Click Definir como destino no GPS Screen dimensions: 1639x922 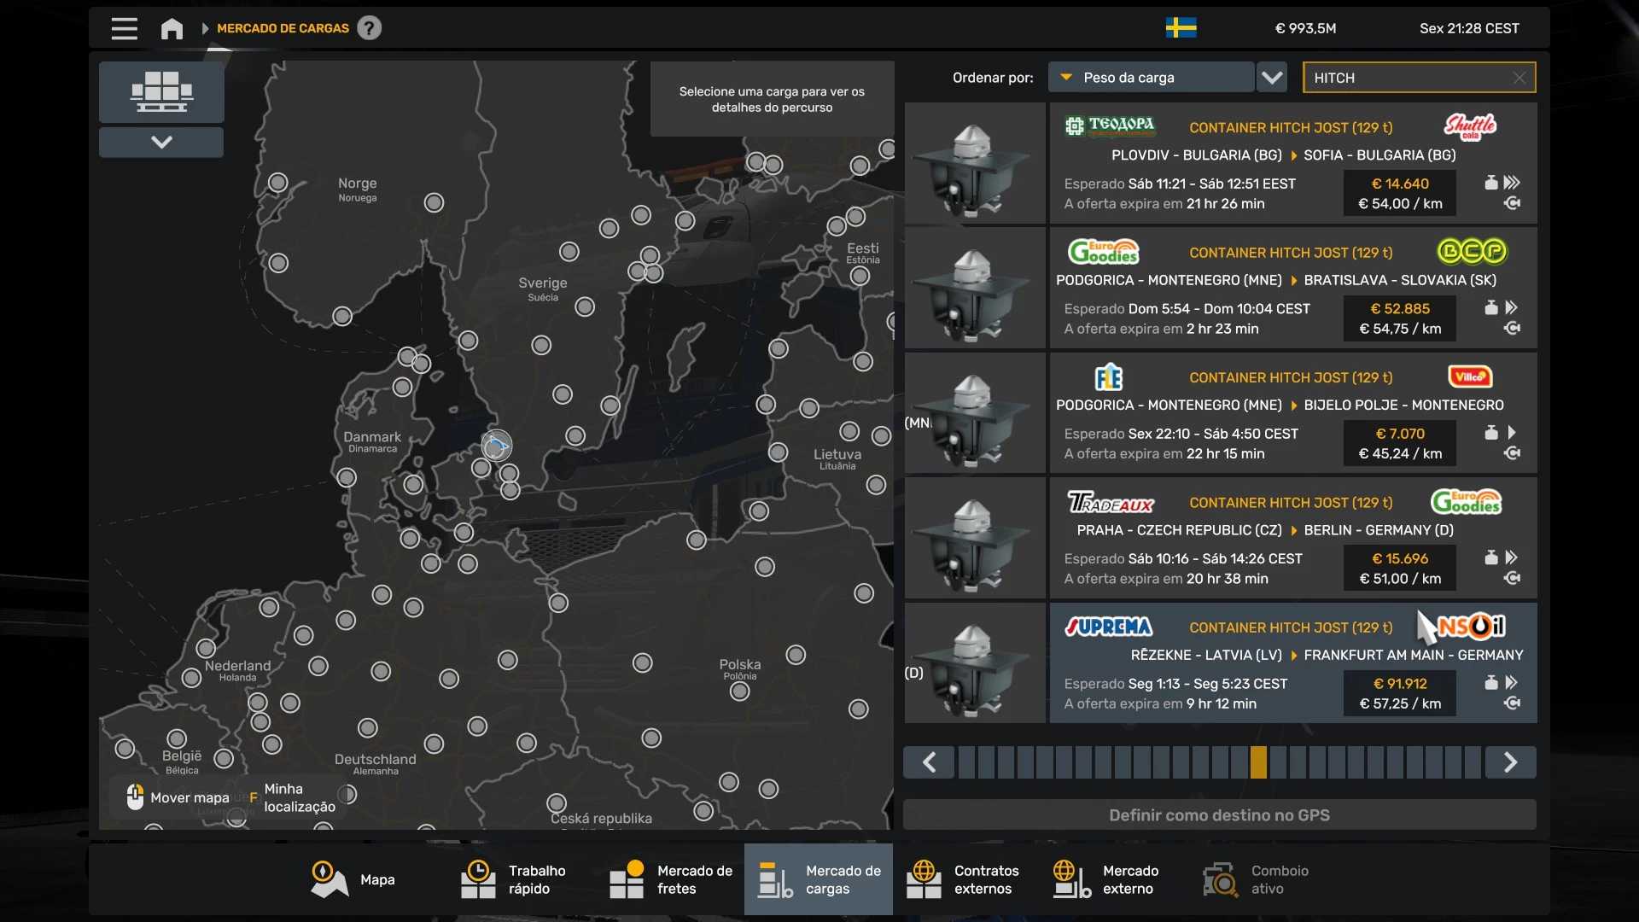1219,815
